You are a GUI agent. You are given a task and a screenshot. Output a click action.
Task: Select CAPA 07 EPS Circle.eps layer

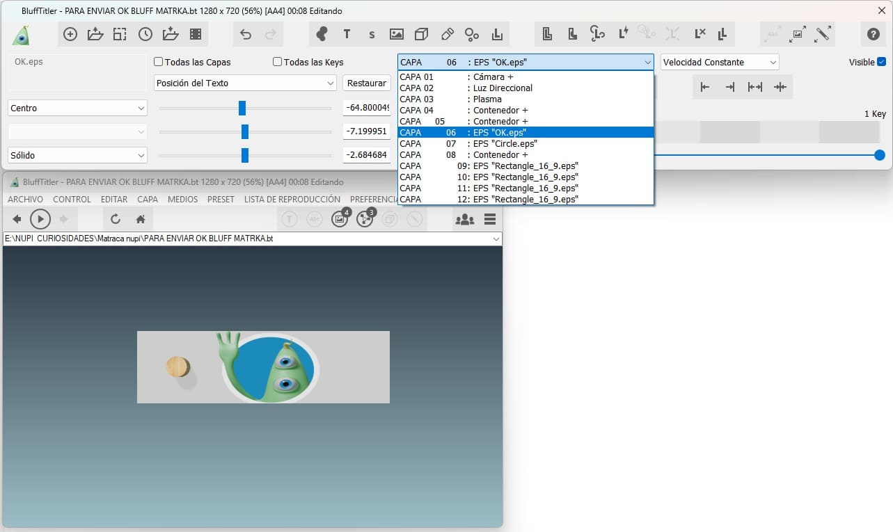point(525,143)
